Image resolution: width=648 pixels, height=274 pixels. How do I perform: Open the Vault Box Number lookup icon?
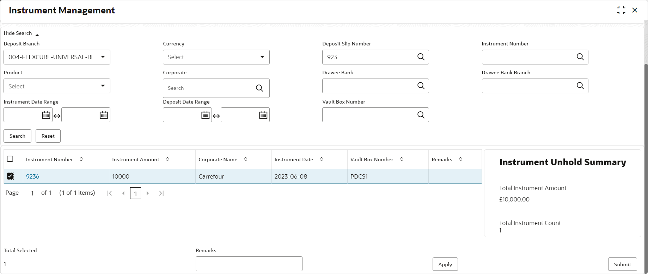[x=421, y=115]
